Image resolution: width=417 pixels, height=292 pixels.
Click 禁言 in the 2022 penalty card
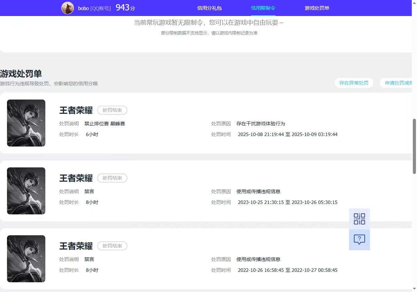pos(89,259)
